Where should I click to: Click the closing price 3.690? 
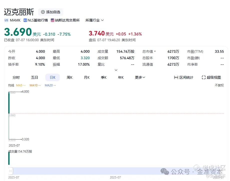(18, 32)
